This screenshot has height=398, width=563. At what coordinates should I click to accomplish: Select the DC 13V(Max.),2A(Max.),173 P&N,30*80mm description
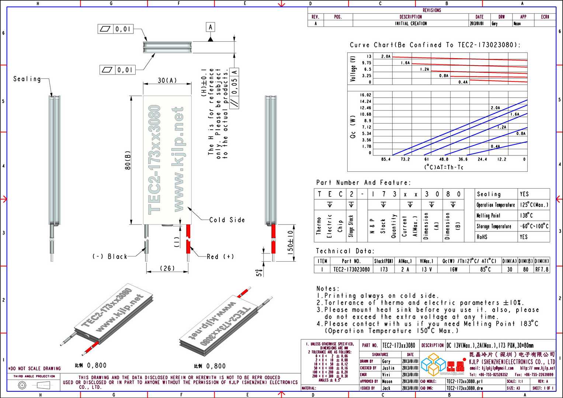click(x=490, y=345)
